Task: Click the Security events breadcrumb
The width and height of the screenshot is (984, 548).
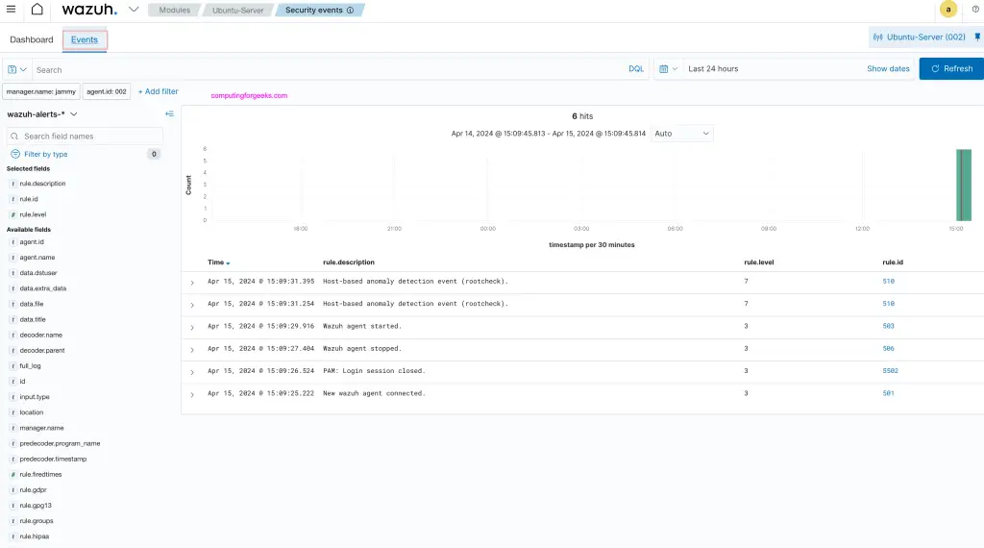Action: [314, 10]
